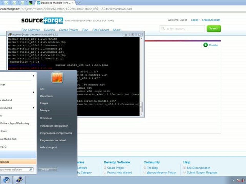Click the system tray flag icon
This screenshot has height=184, width=246.
click(x=238, y=180)
